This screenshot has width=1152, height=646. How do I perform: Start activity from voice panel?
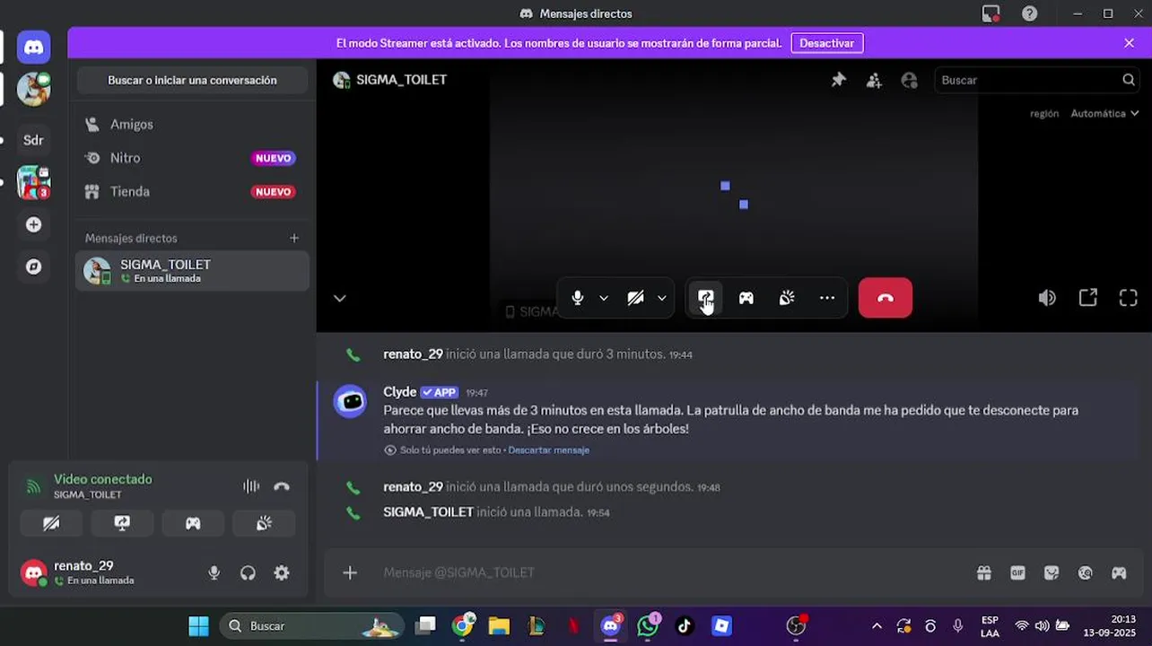coord(193,523)
